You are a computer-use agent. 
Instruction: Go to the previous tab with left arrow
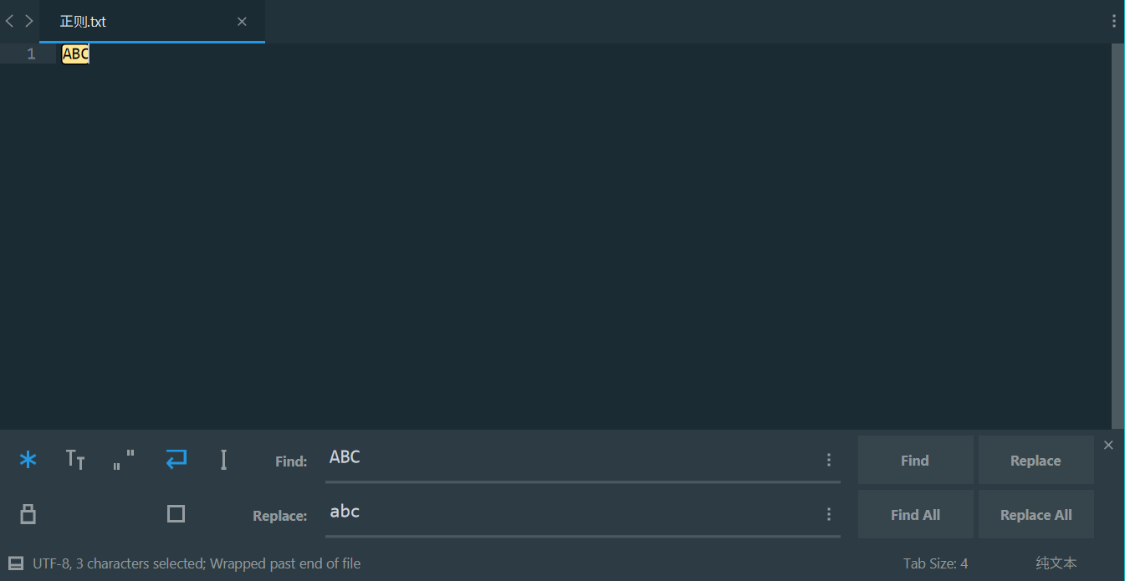tap(10, 21)
